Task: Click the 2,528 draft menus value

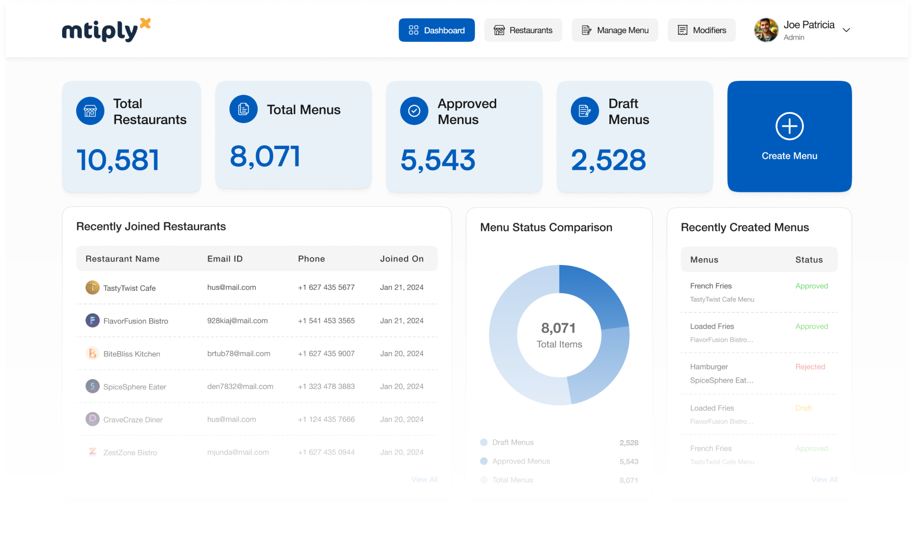Action: [608, 160]
